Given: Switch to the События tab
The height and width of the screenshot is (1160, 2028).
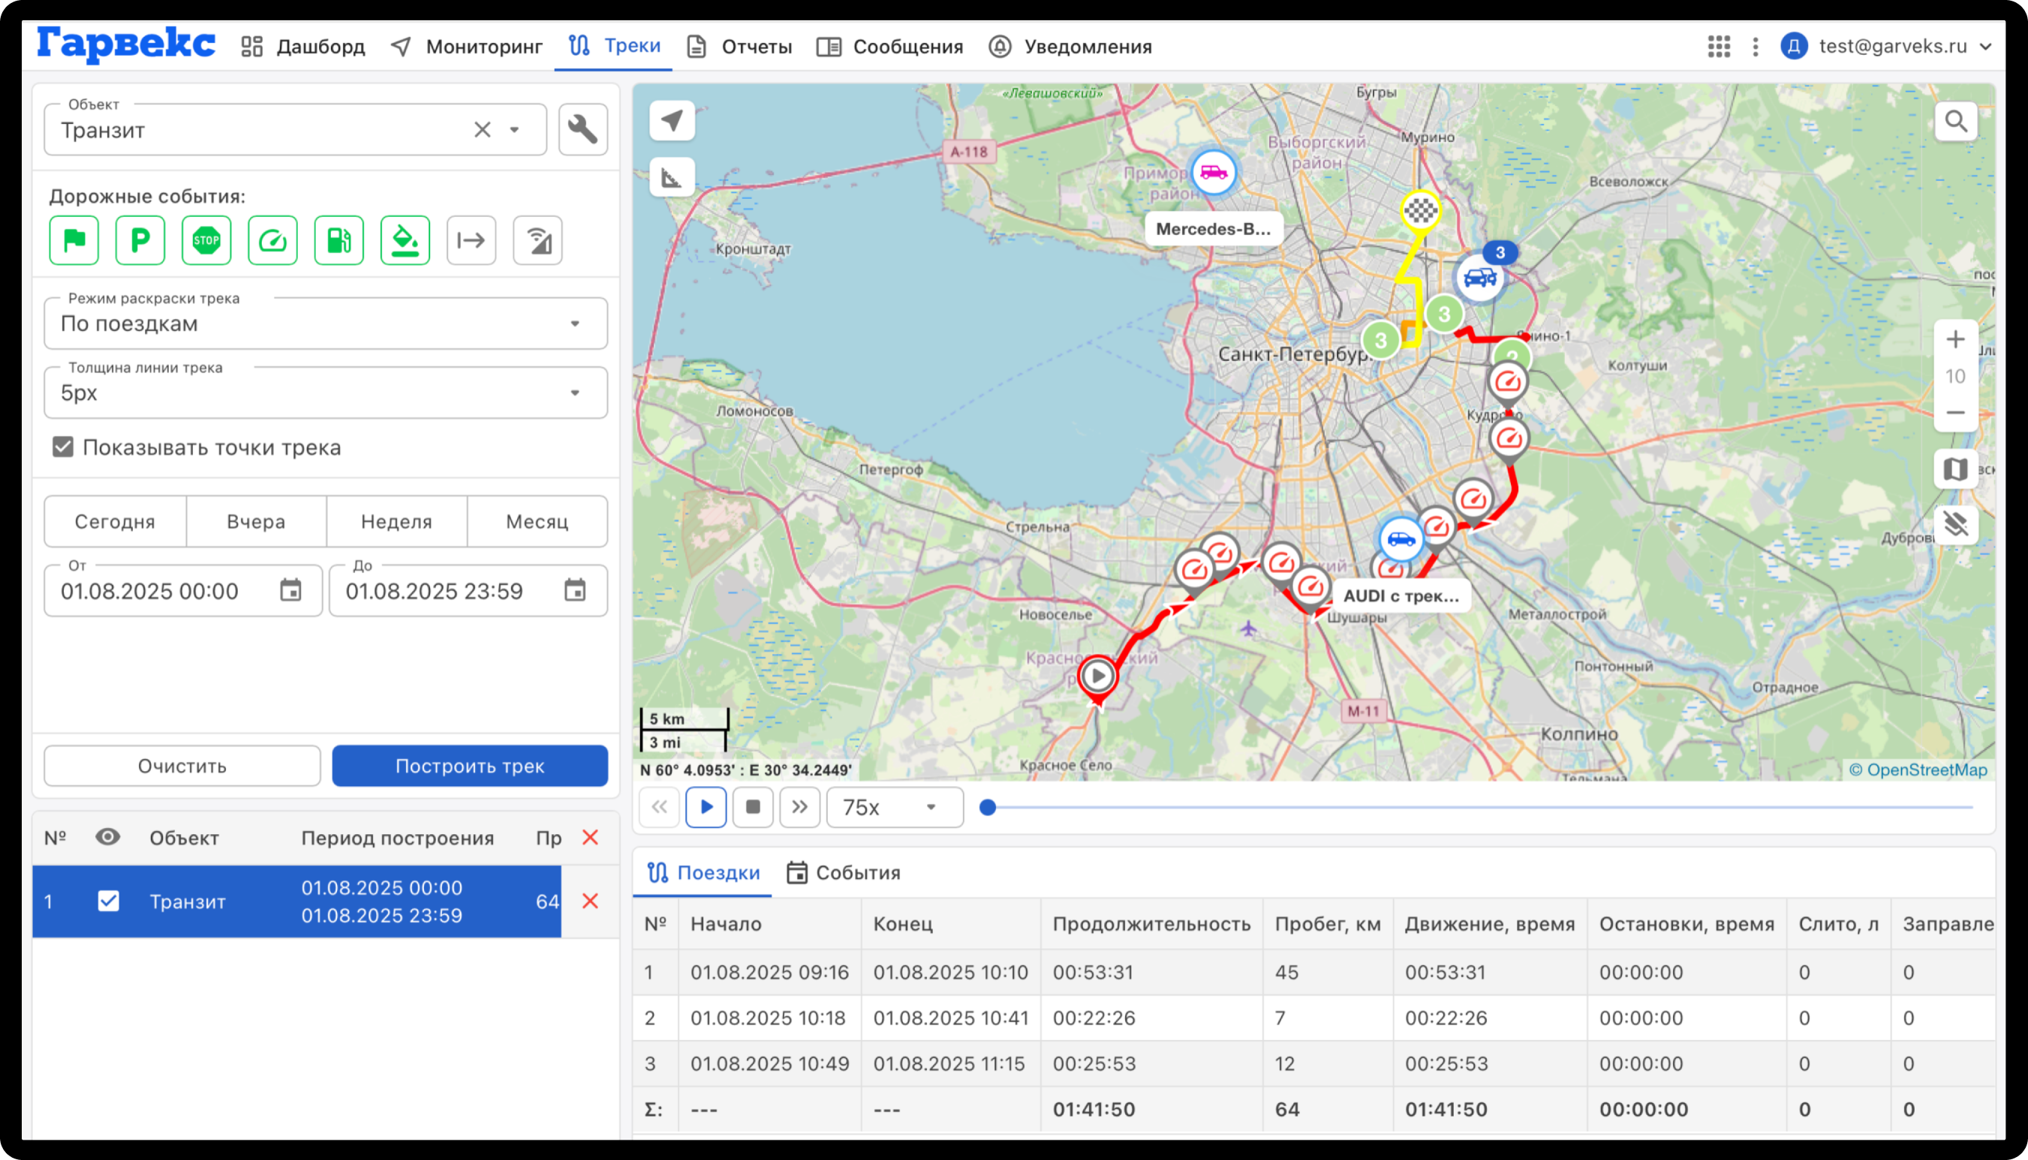Looking at the screenshot, I should click(843, 872).
